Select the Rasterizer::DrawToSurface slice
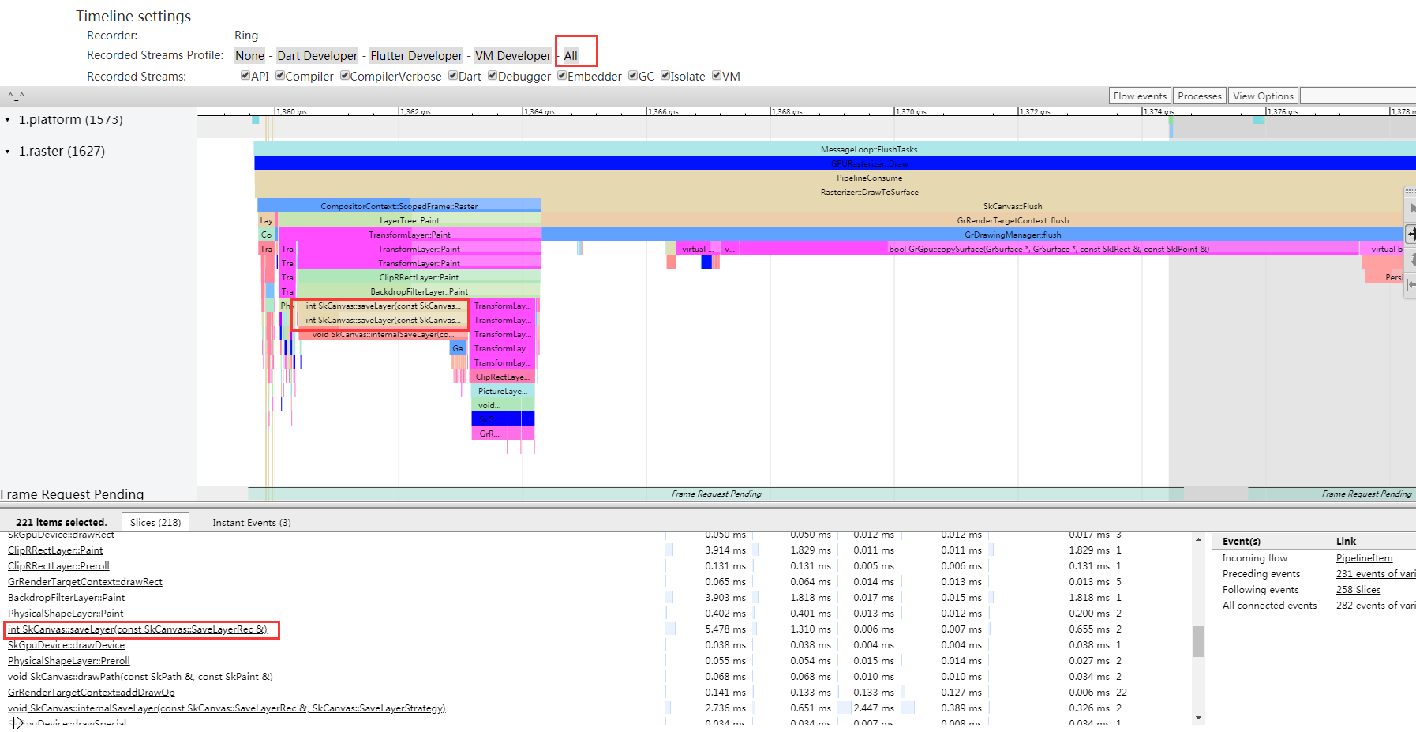The width and height of the screenshot is (1416, 732). tap(834, 192)
